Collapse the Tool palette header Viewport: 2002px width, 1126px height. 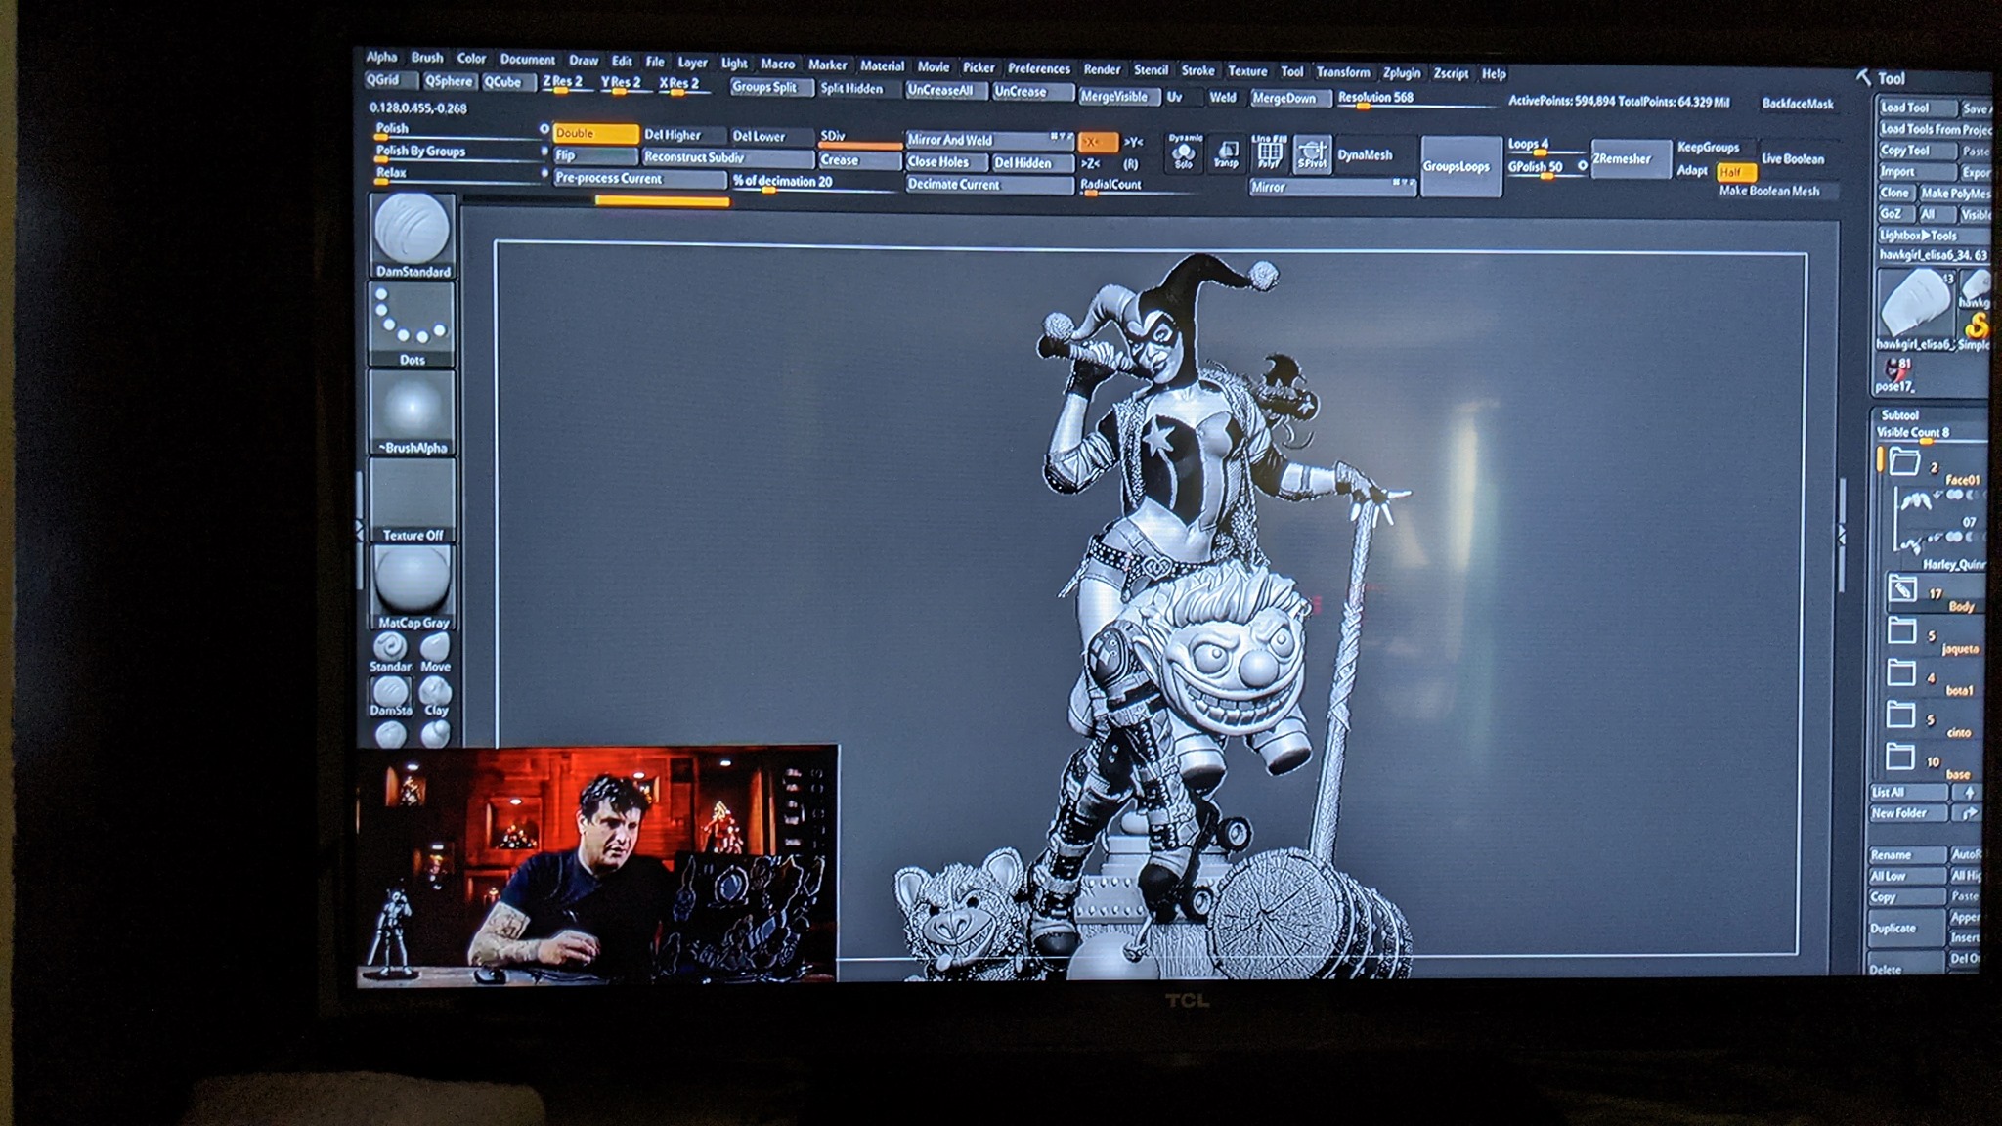point(1890,78)
